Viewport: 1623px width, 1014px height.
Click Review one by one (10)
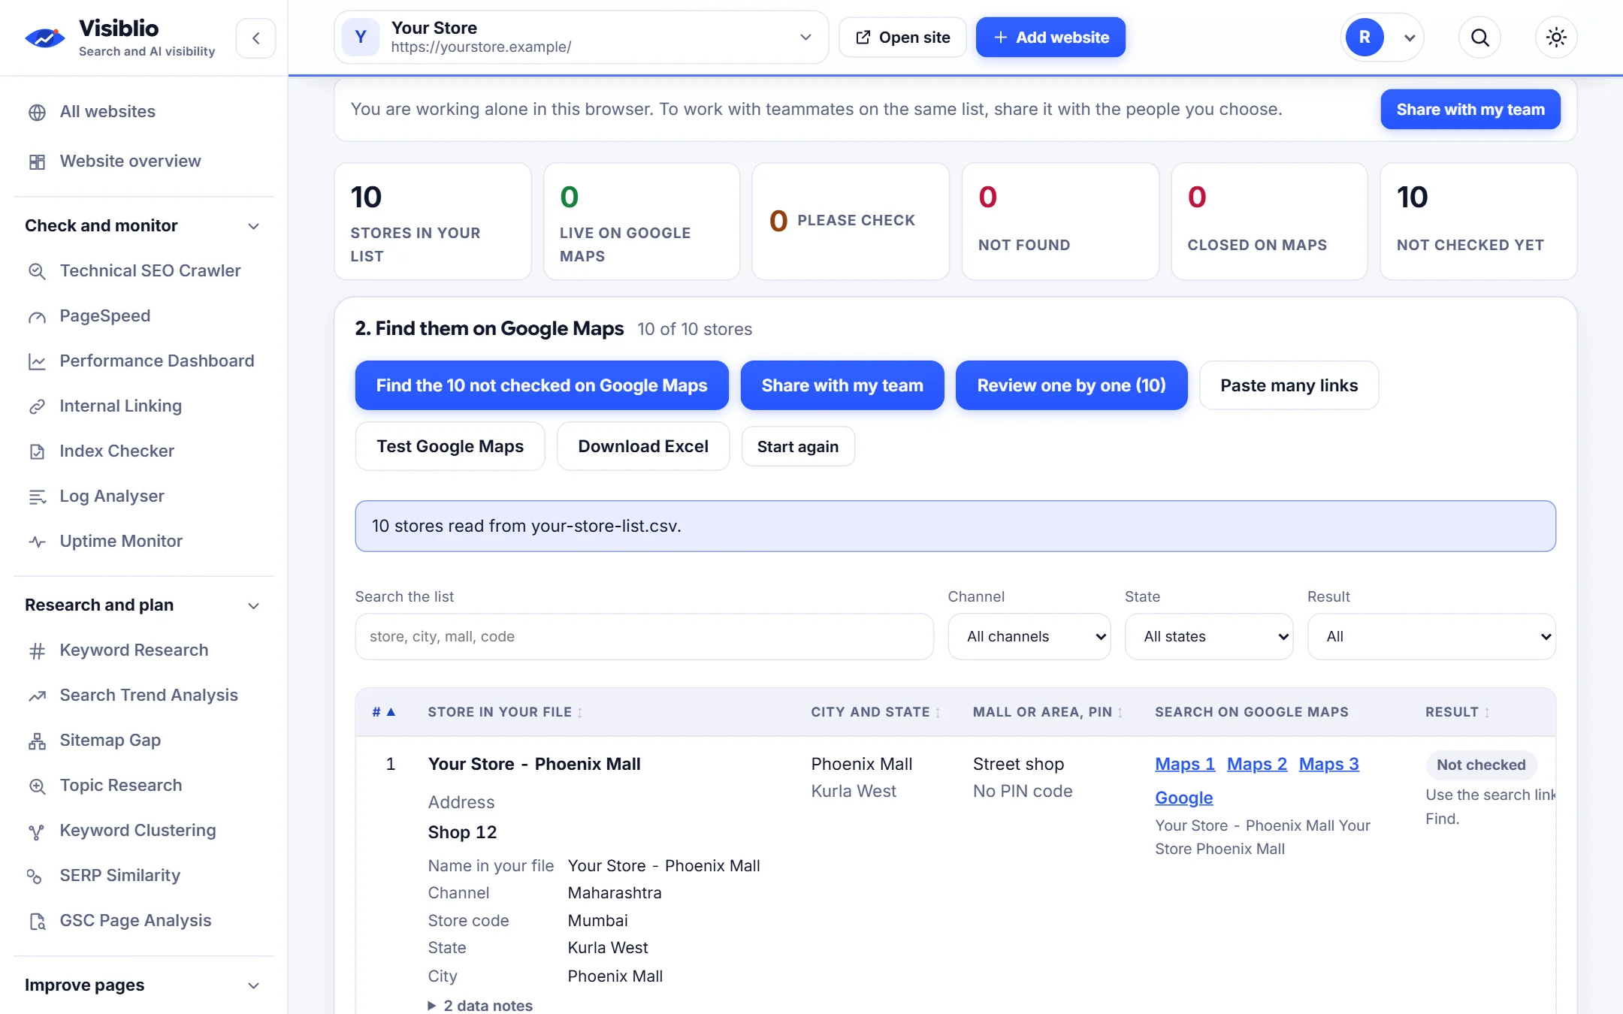point(1071,385)
